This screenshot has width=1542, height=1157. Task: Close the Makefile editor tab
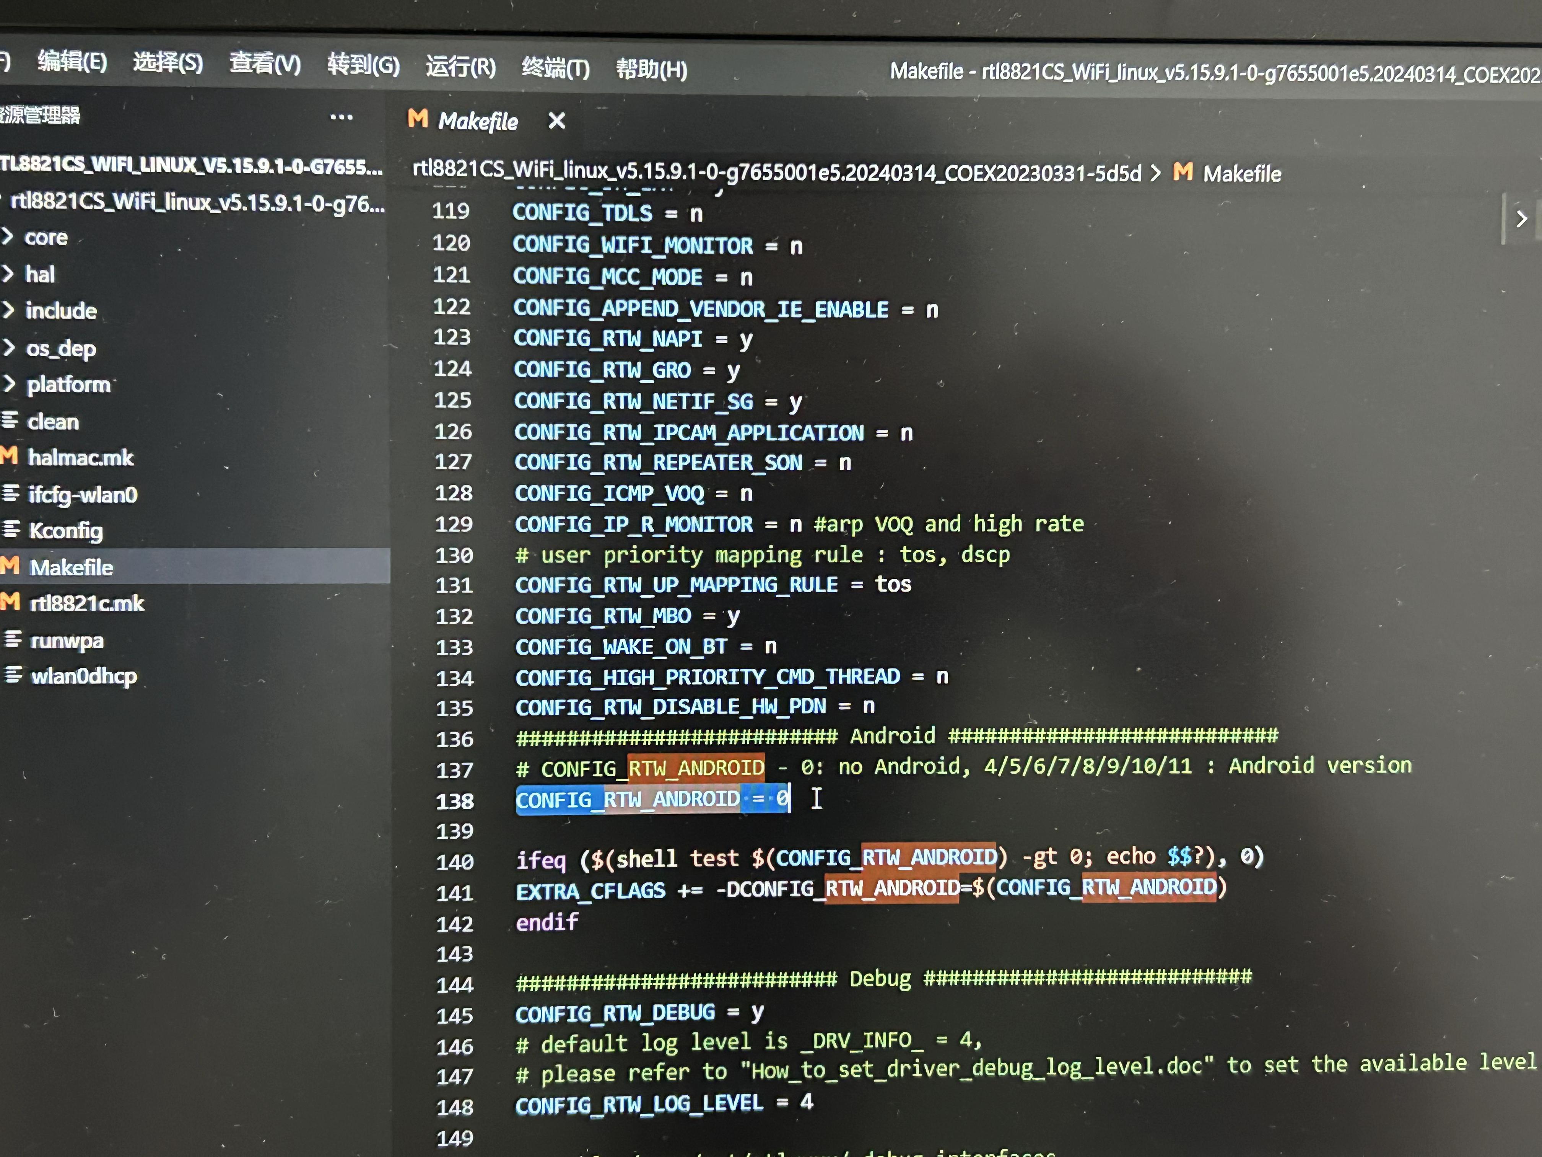pyautogui.click(x=556, y=121)
